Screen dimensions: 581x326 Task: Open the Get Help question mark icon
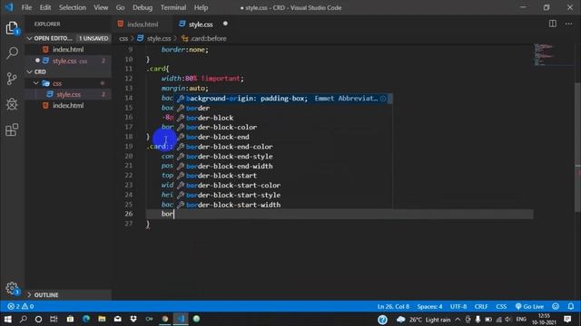click(382, 320)
